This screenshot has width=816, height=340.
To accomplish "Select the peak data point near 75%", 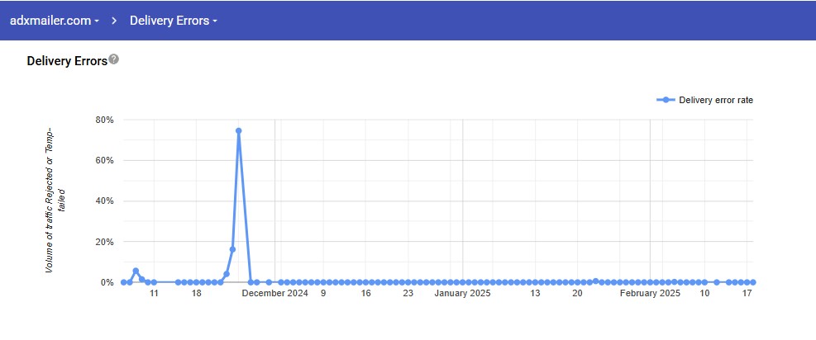I will click(238, 130).
